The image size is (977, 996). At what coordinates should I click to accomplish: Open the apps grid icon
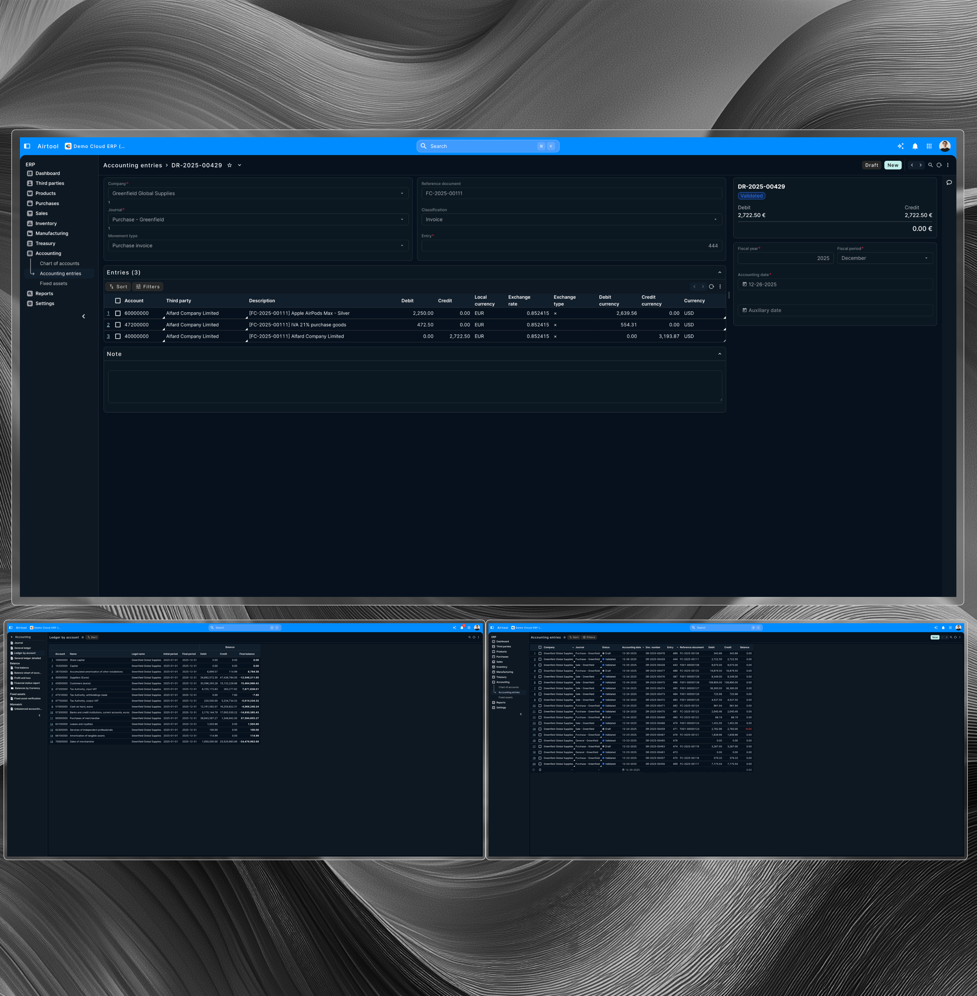(x=929, y=146)
